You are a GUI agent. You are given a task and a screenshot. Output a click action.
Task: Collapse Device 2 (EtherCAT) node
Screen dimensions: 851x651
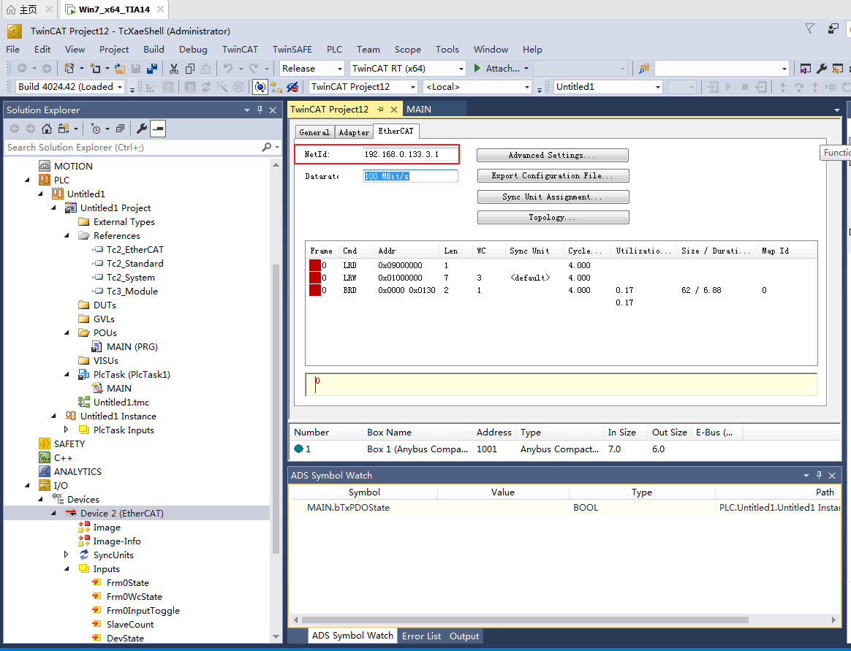[53, 513]
